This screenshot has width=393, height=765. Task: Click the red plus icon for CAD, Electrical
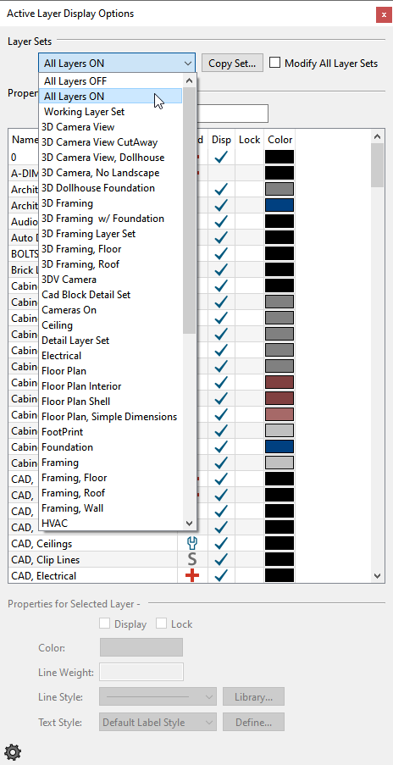192,576
